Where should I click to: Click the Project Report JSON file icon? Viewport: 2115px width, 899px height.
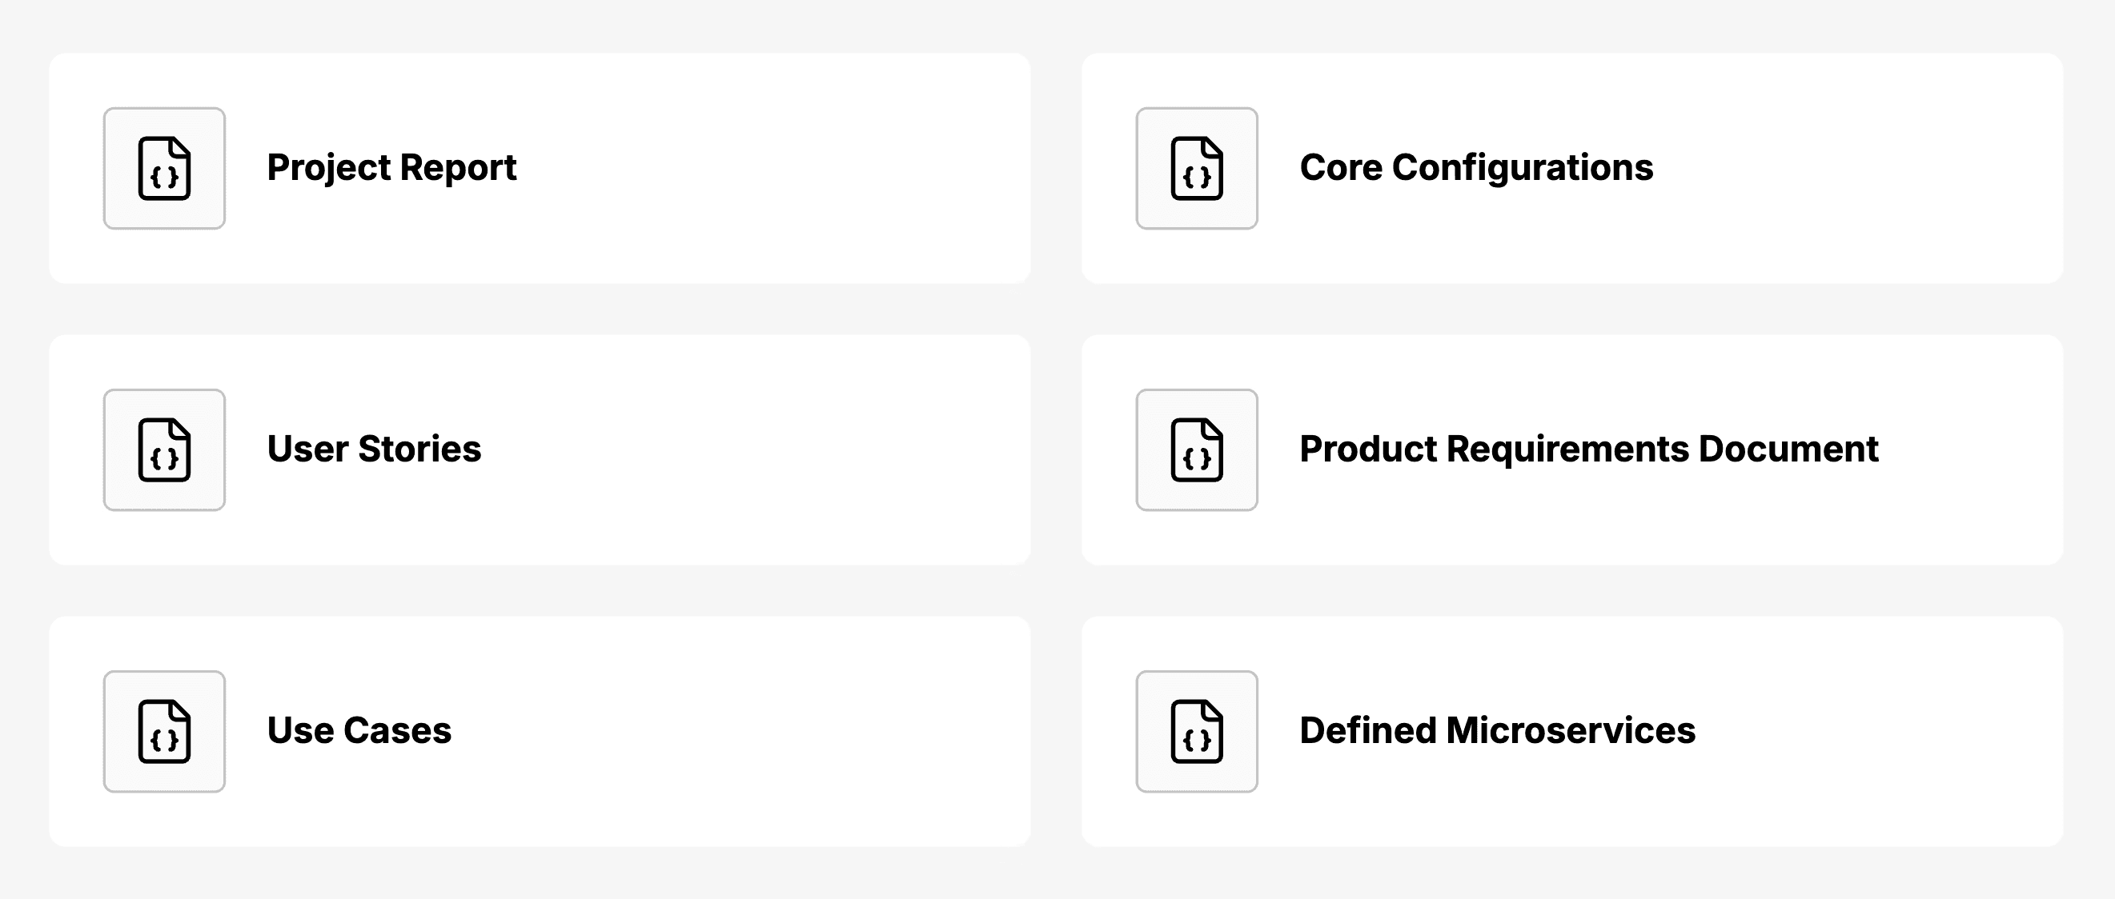[164, 168]
